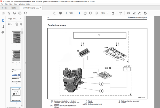Click the stamp tool icon
The image size is (160, 108).
(x=145, y=13)
